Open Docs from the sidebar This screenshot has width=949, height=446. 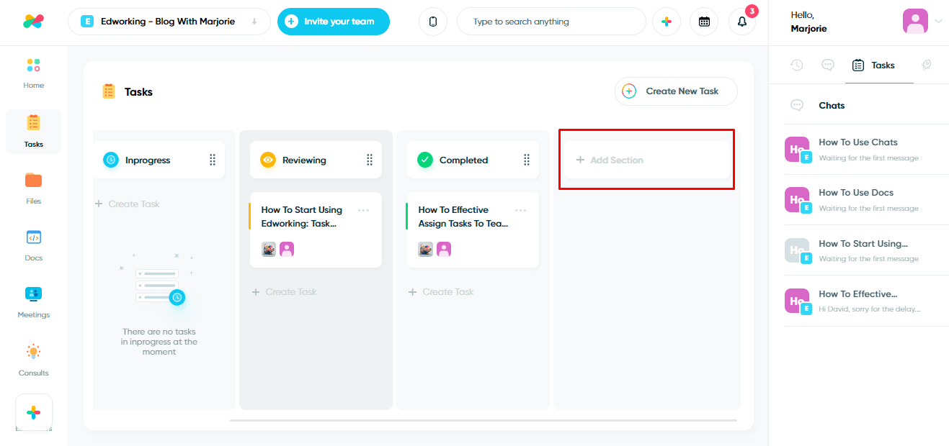click(x=33, y=245)
